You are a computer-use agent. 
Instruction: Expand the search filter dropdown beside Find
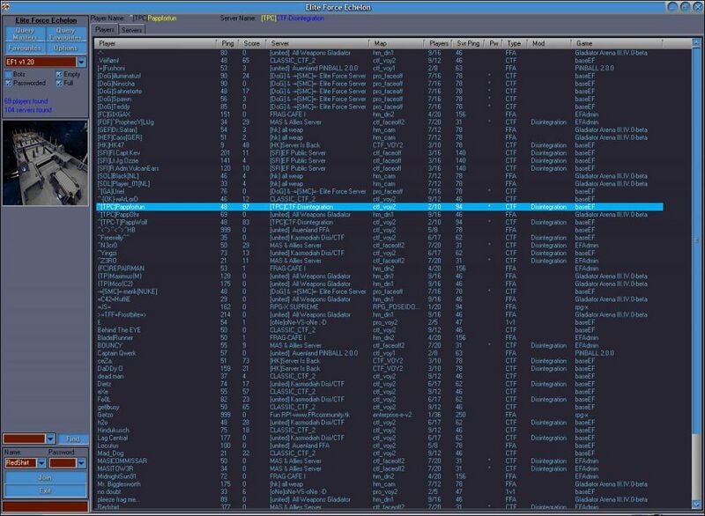point(50,439)
